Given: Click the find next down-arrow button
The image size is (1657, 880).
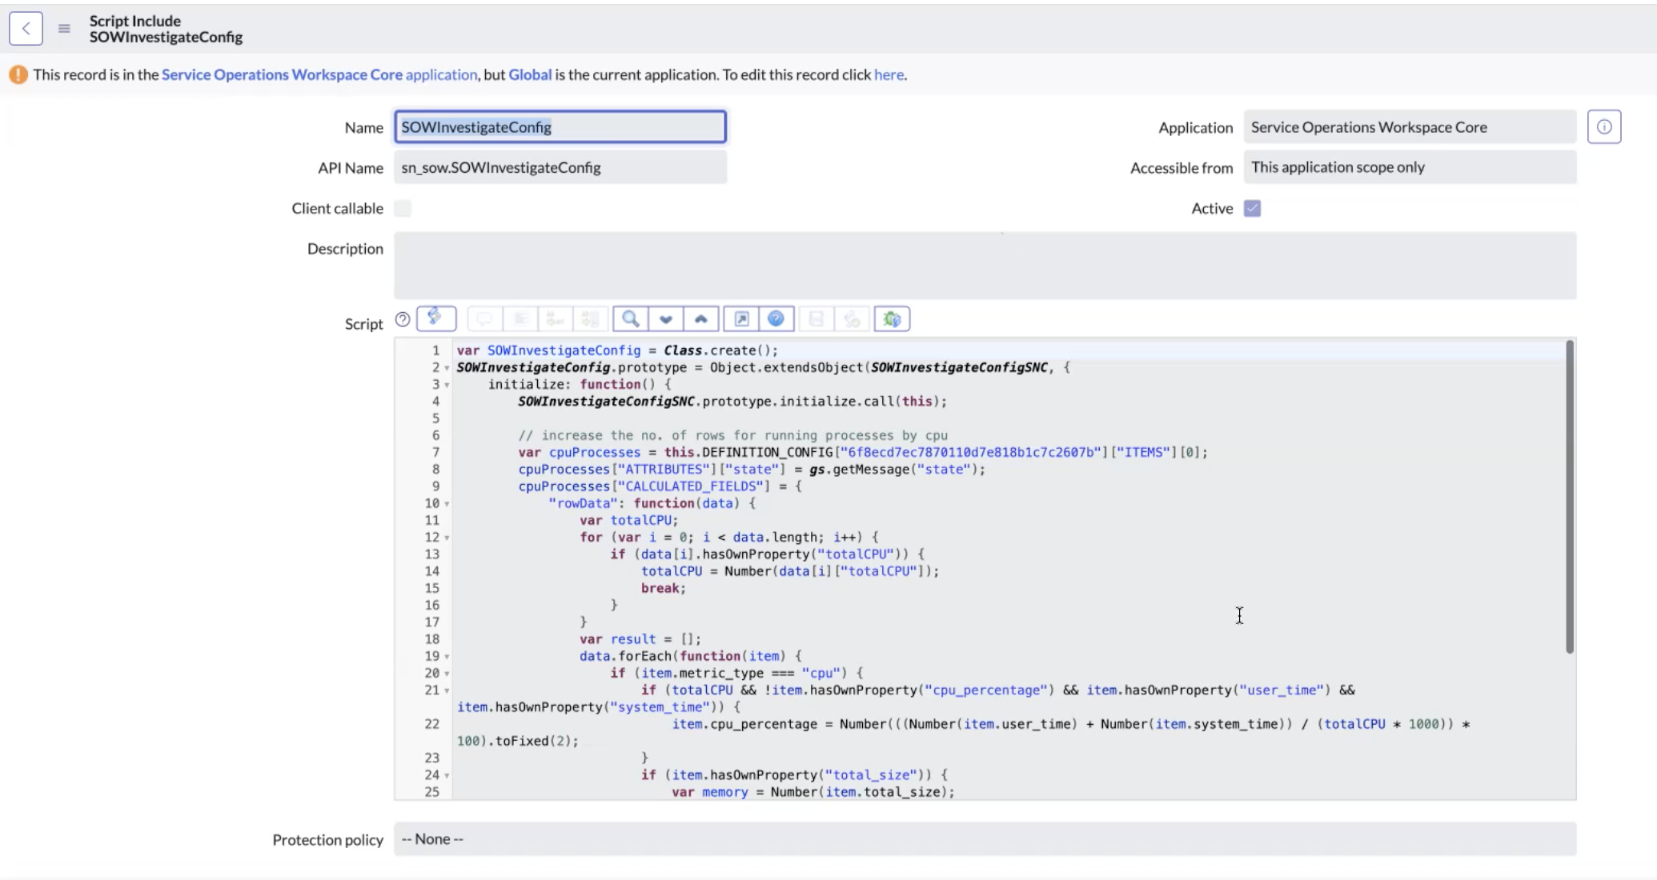Looking at the screenshot, I should [666, 319].
